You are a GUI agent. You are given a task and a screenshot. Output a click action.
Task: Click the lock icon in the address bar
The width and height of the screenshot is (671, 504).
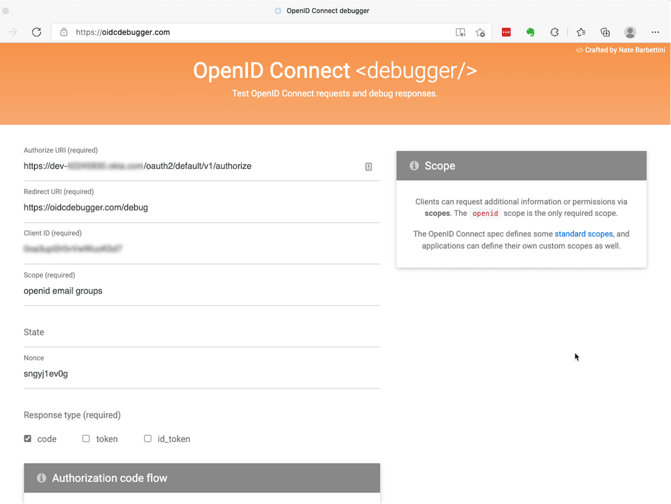pos(64,32)
